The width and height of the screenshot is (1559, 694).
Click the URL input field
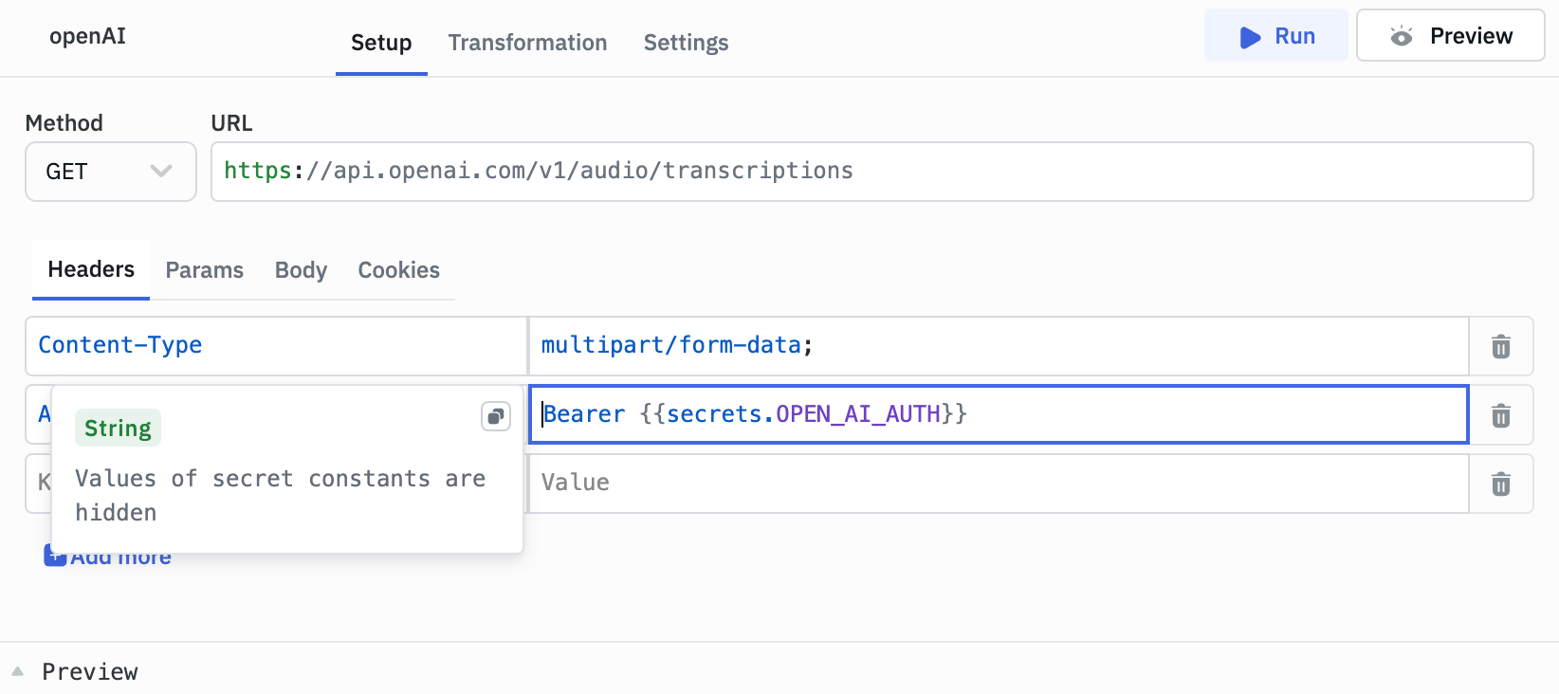click(871, 172)
